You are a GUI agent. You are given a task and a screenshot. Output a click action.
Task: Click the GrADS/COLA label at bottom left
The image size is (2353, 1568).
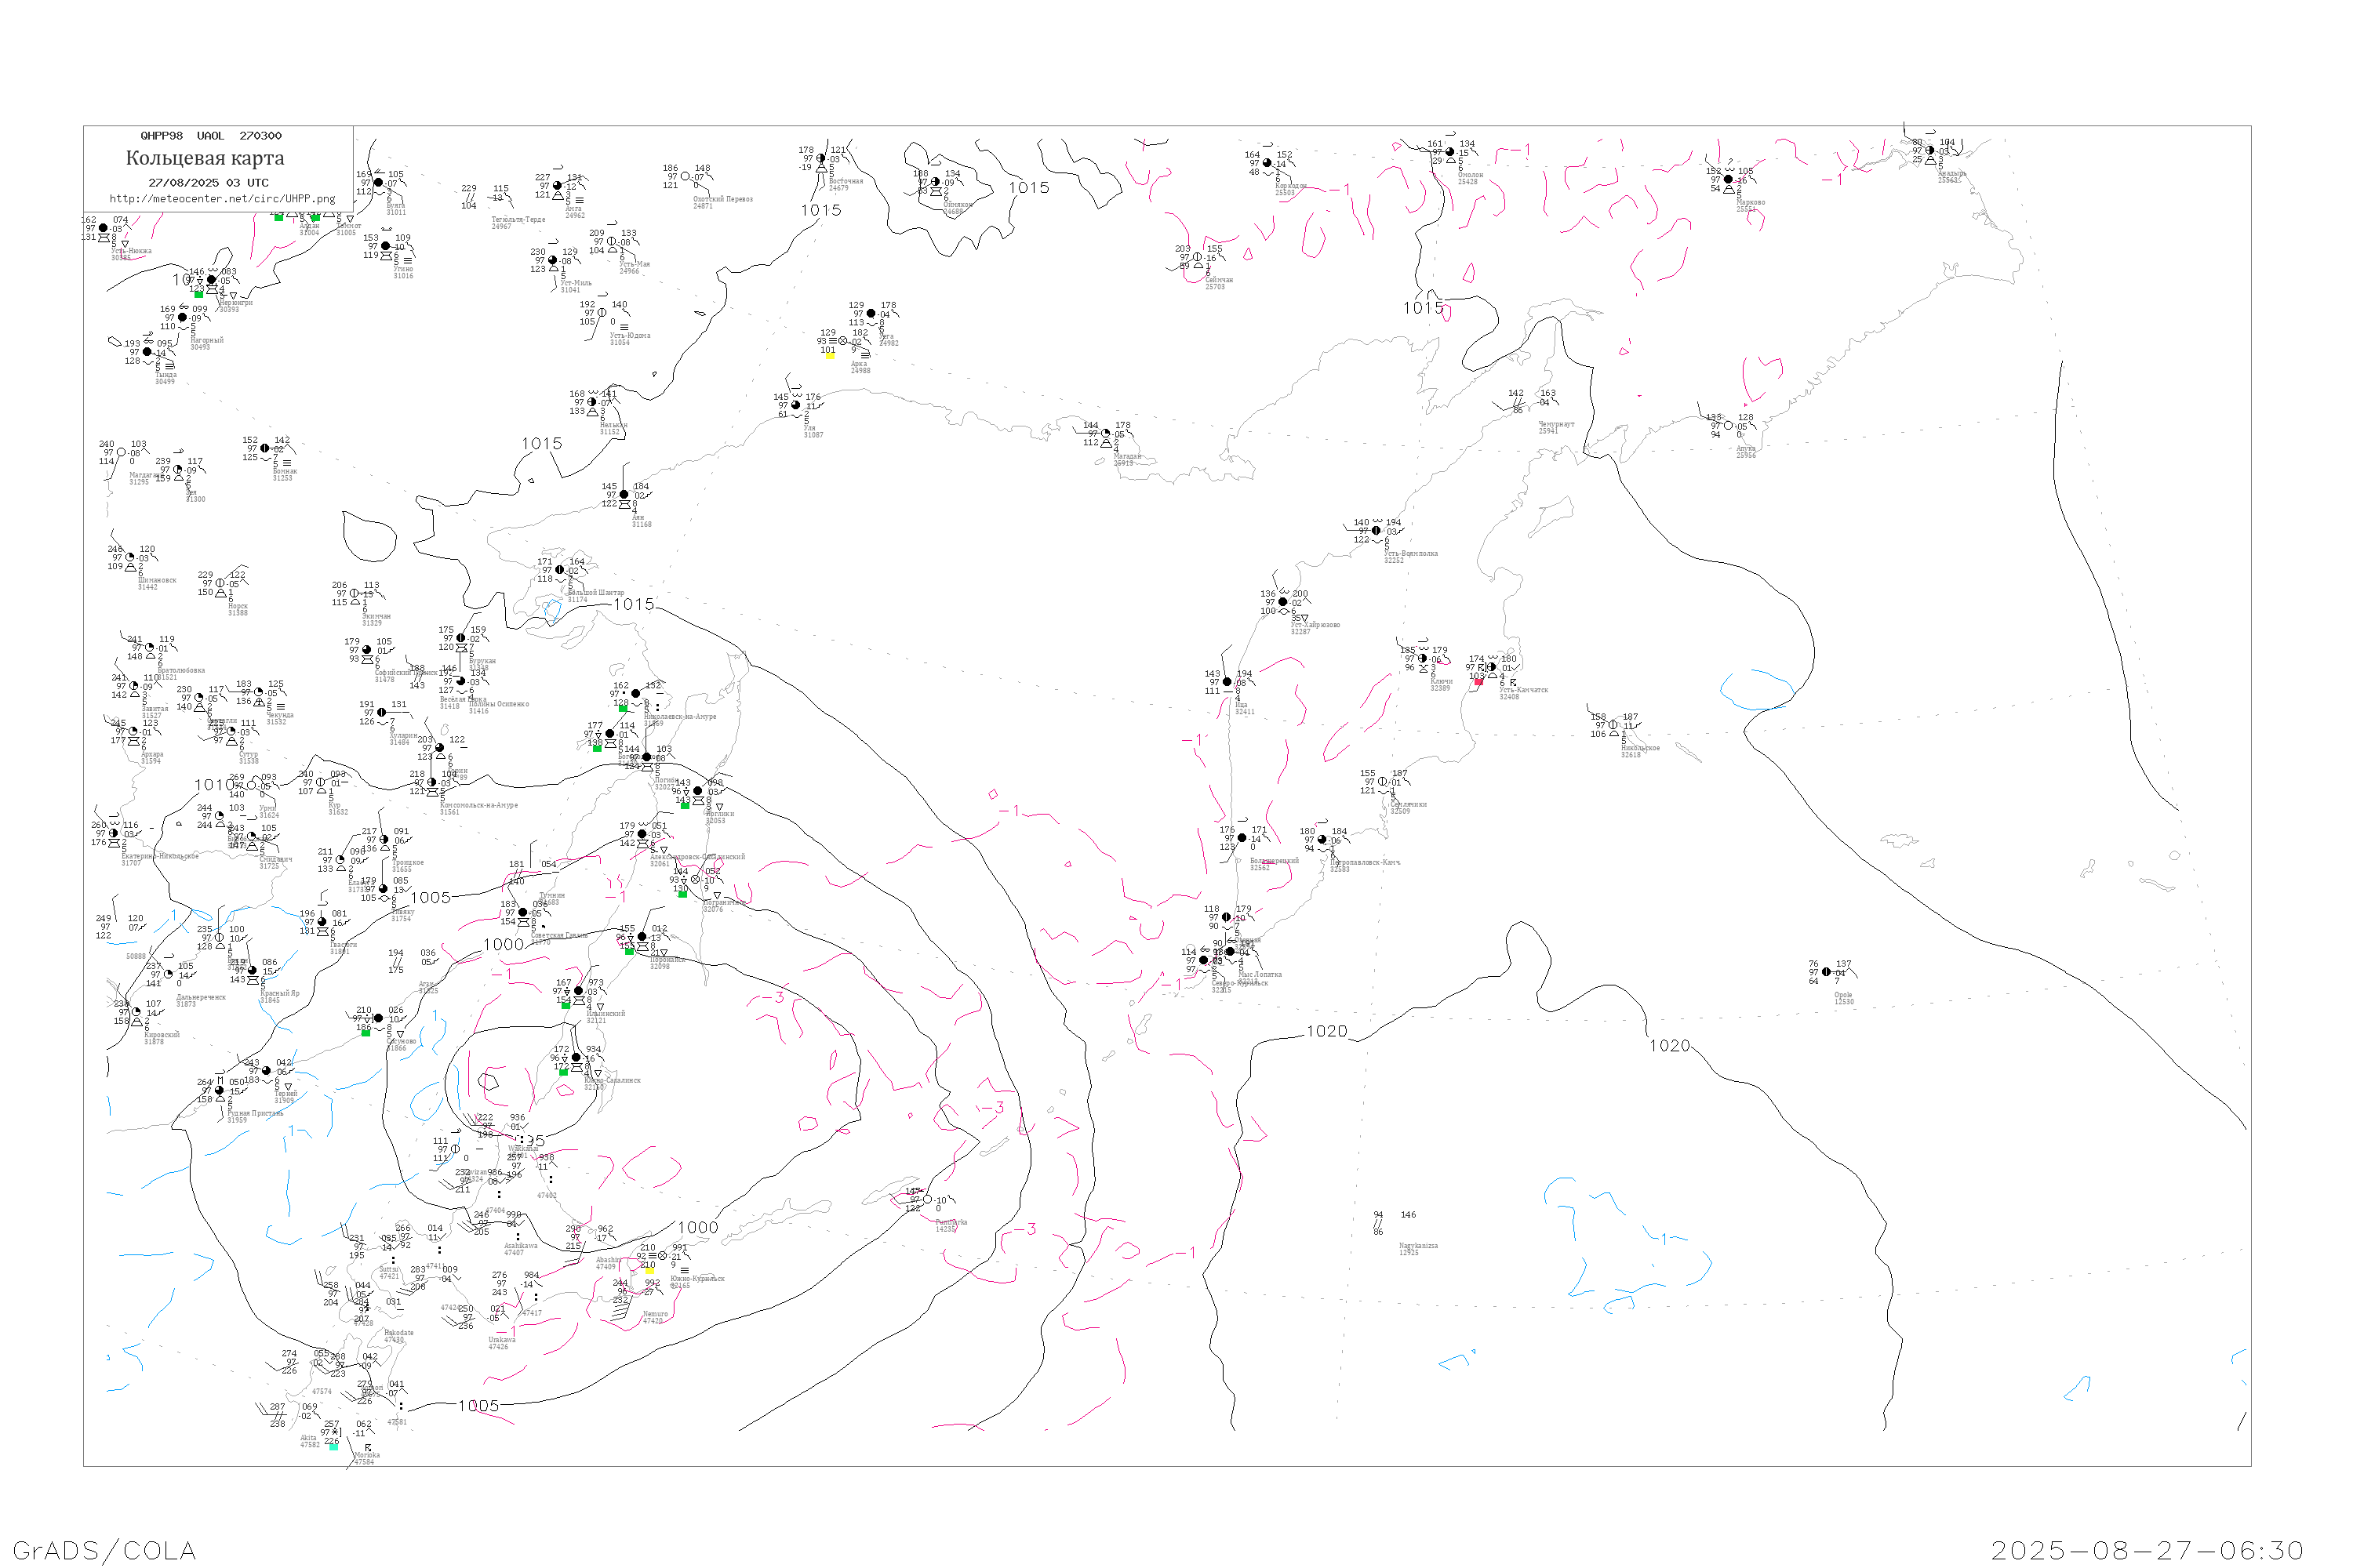coord(104,1550)
